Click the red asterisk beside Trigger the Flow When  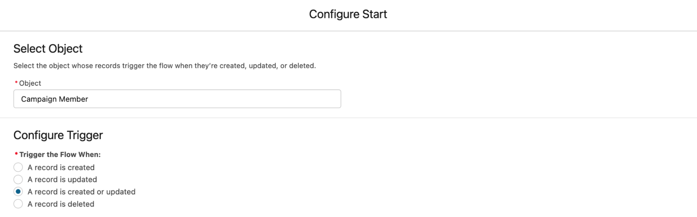click(16, 154)
